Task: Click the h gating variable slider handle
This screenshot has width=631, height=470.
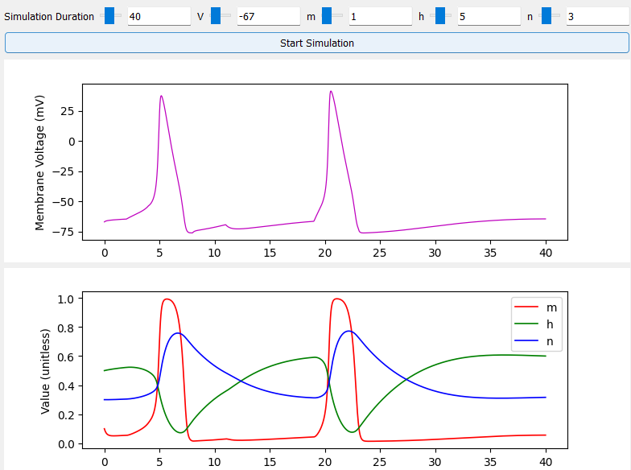Action: pyautogui.click(x=440, y=16)
